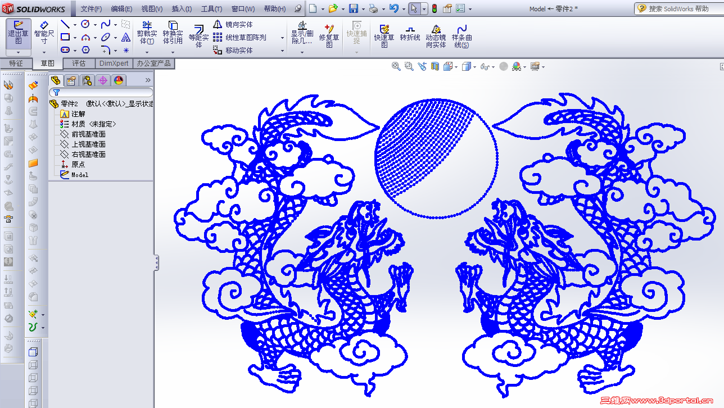
Task: Click 线性草图阵列 Linear Sketch Pattern
Action: pyautogui.click(x=239, y=37)
